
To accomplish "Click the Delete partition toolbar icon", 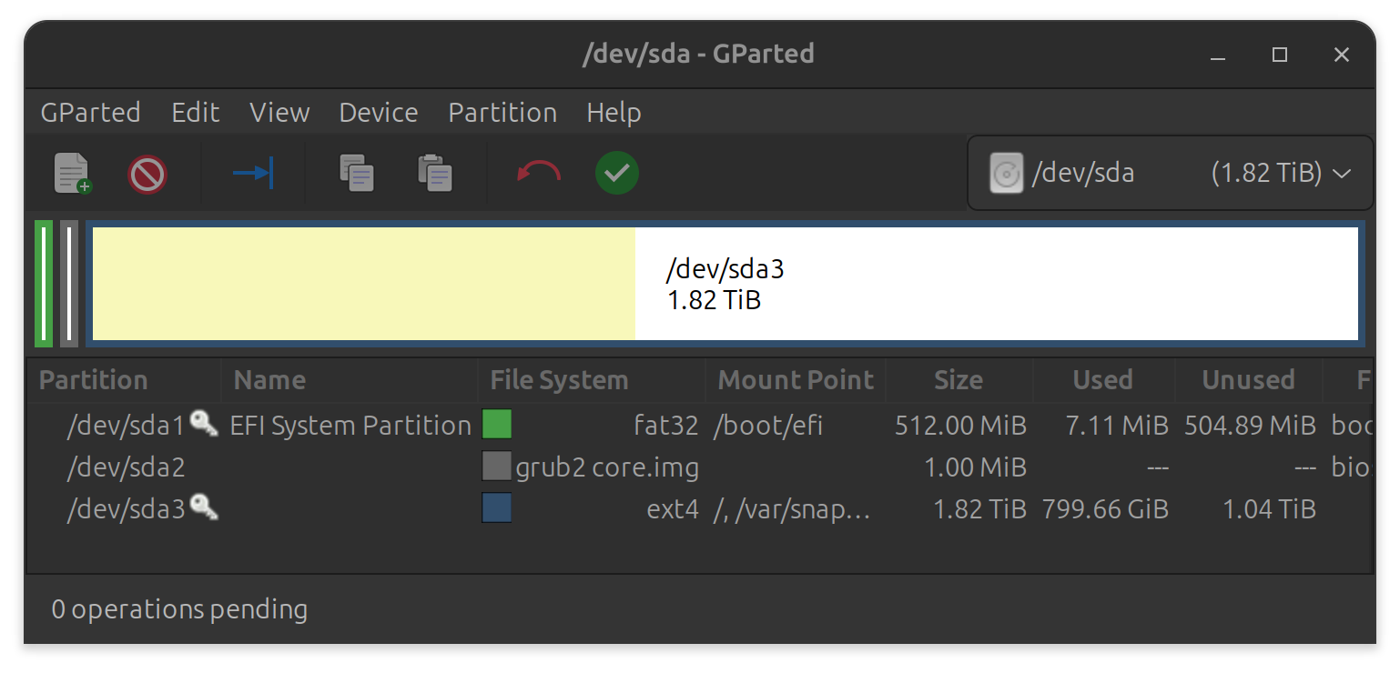I will click(147, 173).
